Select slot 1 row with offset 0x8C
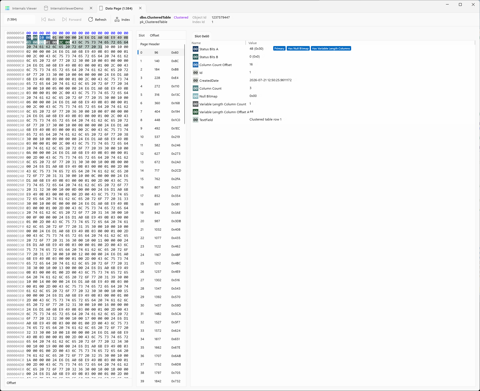 pos(161,61)
